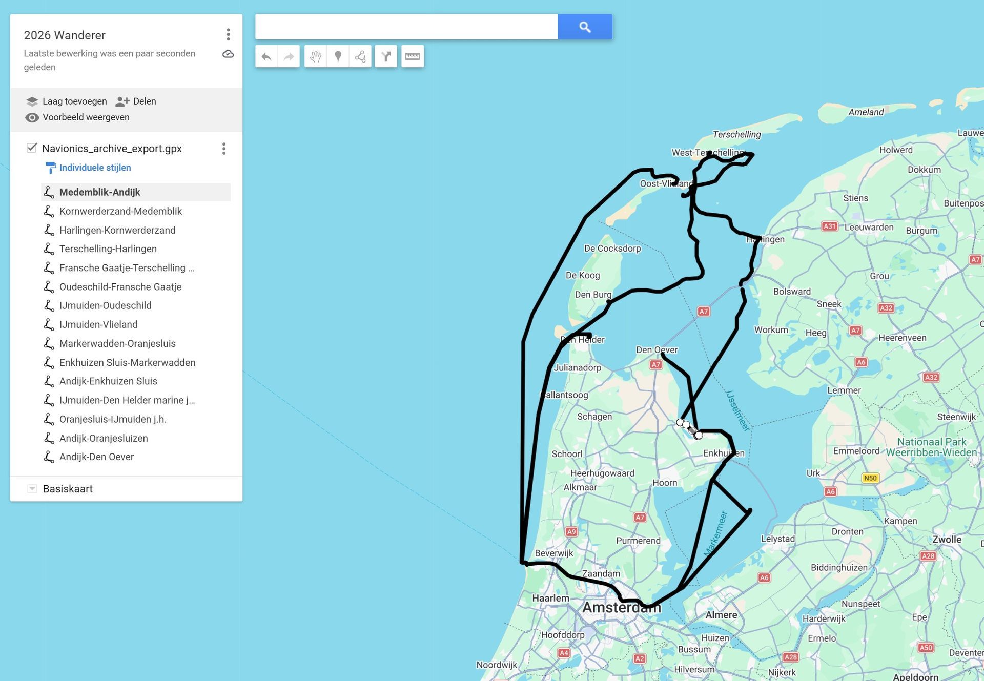Select the hand pan tool
Image resolution: width=984 pixels, height=681 pixels.
[316, 56]
